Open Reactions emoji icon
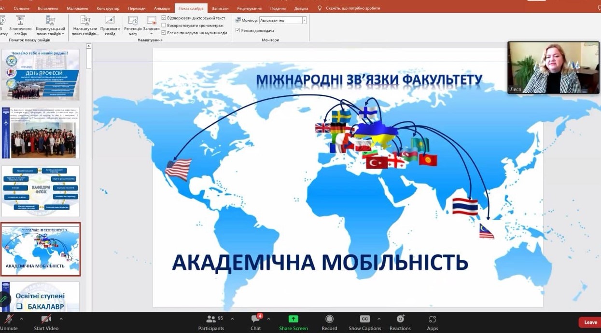 pos(400,319)
